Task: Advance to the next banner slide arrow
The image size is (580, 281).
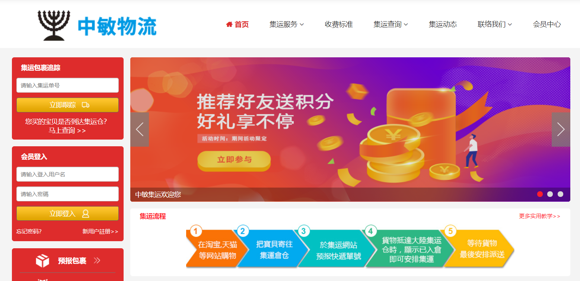Action: (x=561, y=130)
